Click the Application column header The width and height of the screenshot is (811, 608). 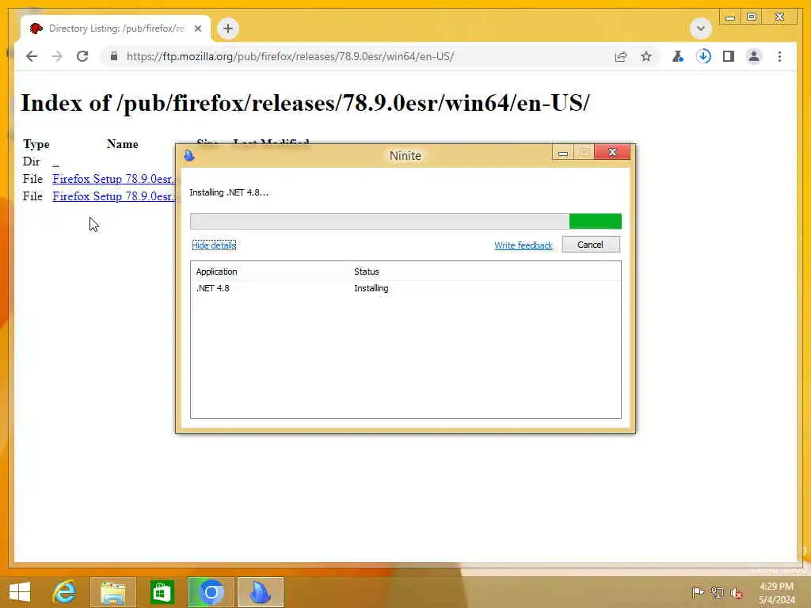216,272
